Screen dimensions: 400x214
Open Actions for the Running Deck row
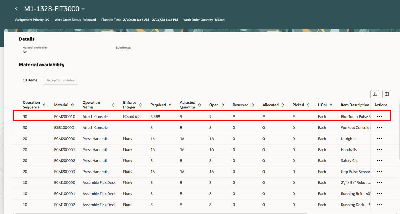click(x=379, y=205)
